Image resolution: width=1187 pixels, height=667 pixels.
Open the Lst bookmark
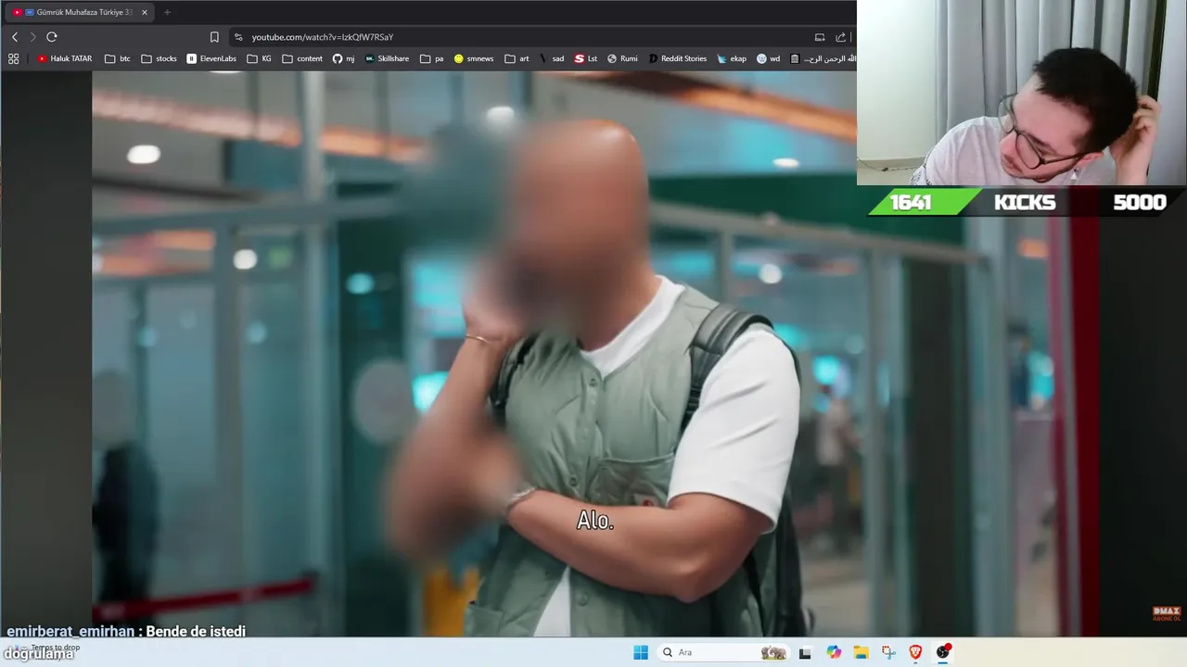click(586, 58)
